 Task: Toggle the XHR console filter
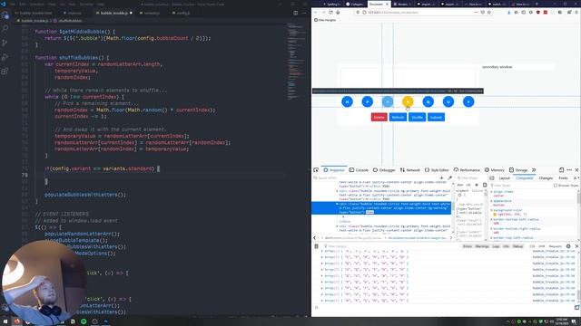tap(541, 246)
